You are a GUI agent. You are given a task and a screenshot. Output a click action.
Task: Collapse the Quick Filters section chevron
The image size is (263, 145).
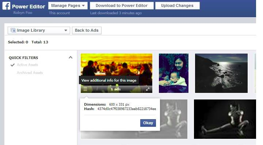pos(70,58)
